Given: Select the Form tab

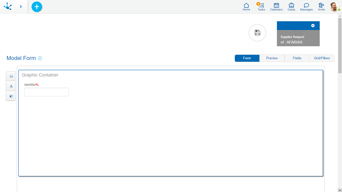Looking at the screenshot, I should pos(247,58).
